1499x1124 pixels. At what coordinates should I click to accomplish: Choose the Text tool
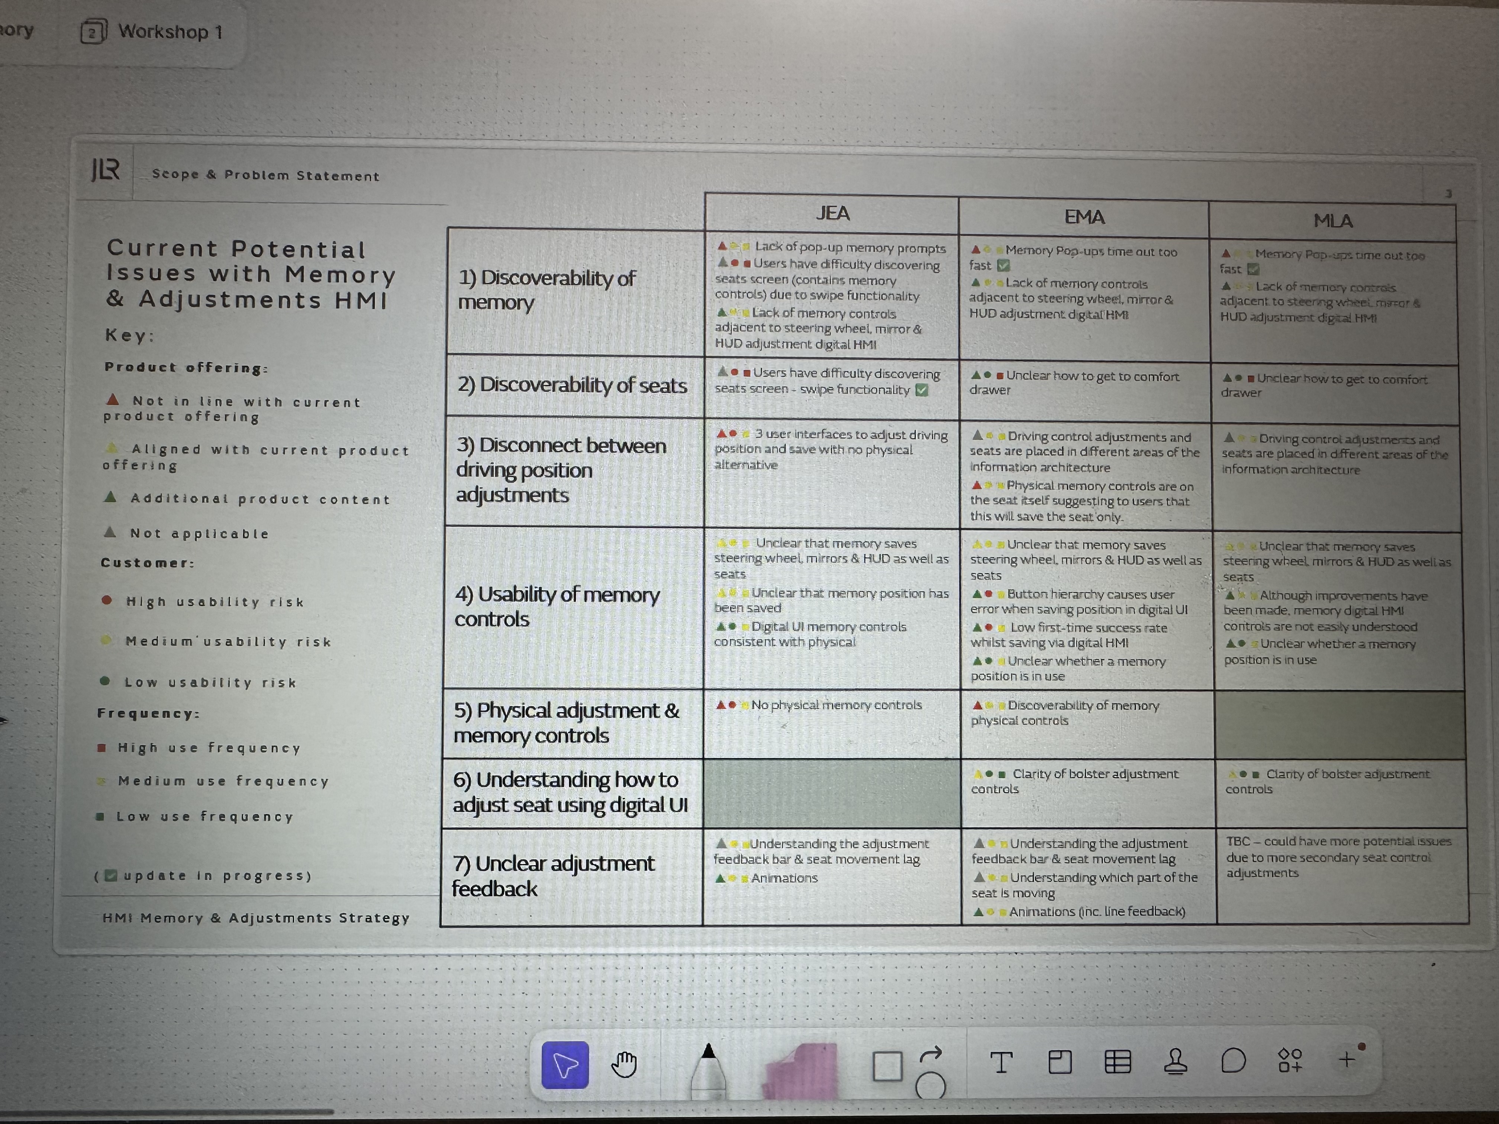click(x=1001, y=1062)
